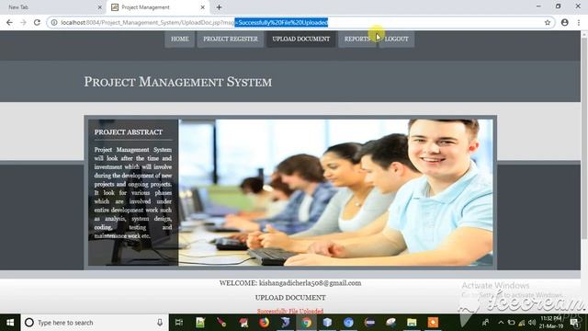Open the Chrome three-dot menu

(x=579, y=22)
